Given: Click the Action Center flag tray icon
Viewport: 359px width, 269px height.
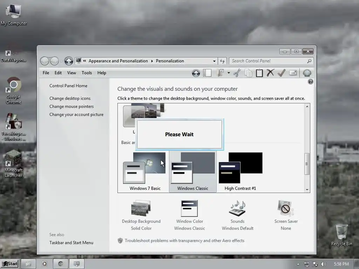Looking at the screenshot, I should [315, 264].
